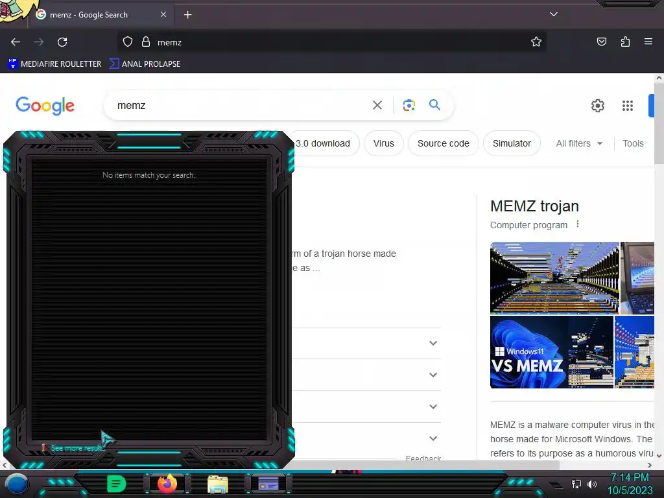Open the glitchy tunnel MEMZ image
Screen dimensions: 664x498
click(554, 278)
